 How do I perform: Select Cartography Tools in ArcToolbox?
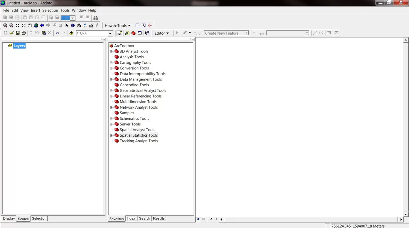click(x=135, y=63)
